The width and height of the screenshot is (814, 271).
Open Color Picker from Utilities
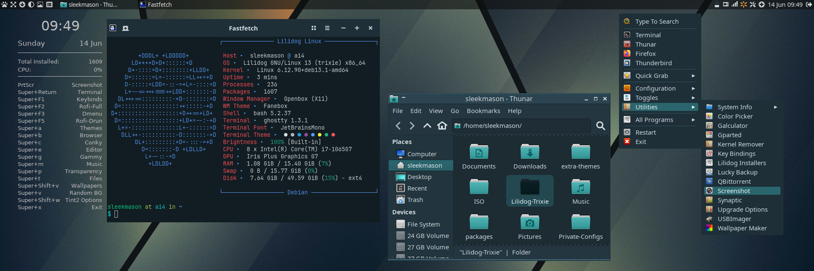click(x=742, y=116)
